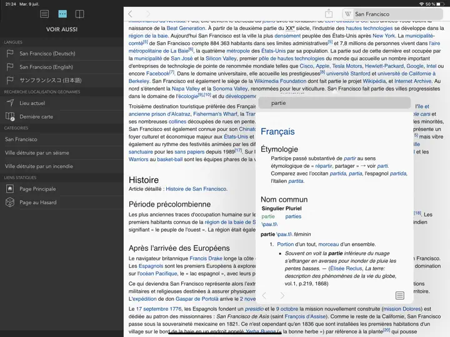Open Page au Hasard

coord(62,203)
